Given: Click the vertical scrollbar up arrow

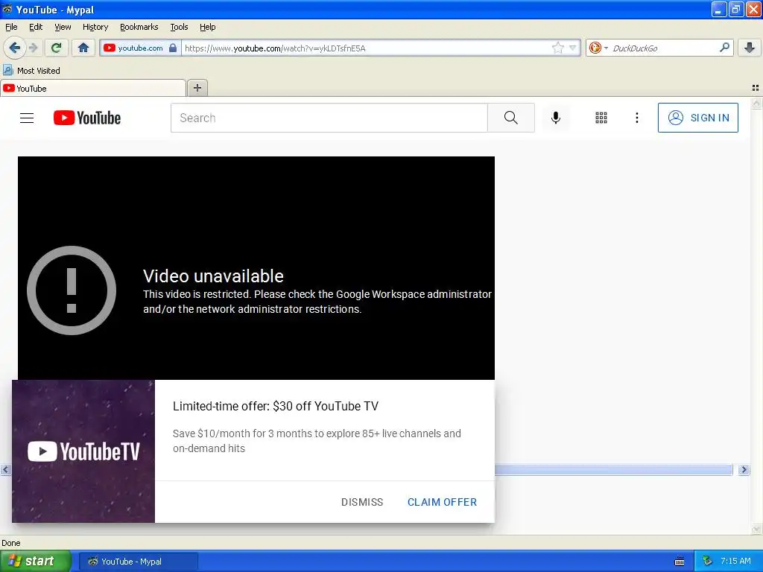Looking at the screenshot, I should pos(756,103).
